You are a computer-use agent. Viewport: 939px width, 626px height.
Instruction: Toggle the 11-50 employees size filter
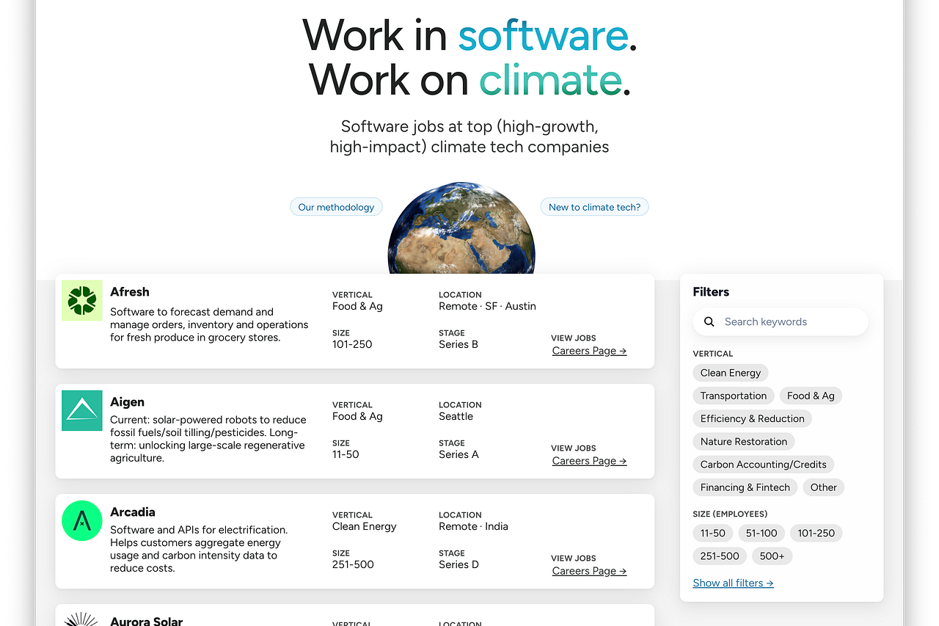[713, 533]
